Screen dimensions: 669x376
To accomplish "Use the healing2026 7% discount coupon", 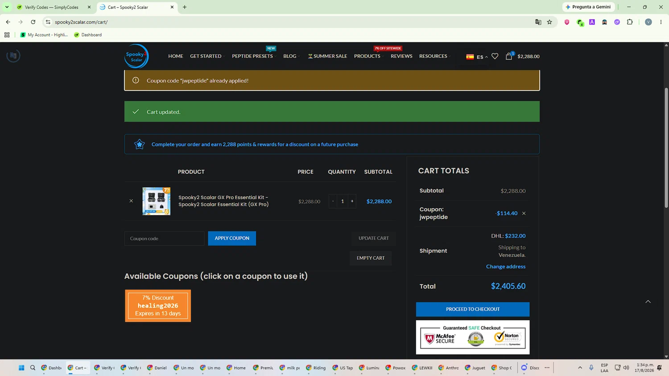I will coord(158,306).
